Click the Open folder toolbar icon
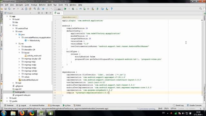 pos(2,9)
